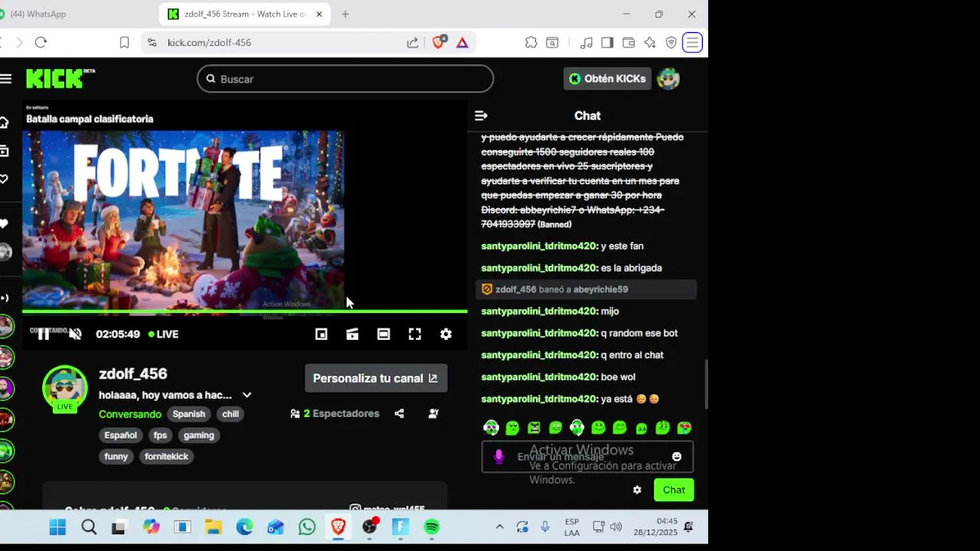Screen dimensions: 980x551
Task: Expand the stream title dropdown chevron
Action: click(247, 395)
